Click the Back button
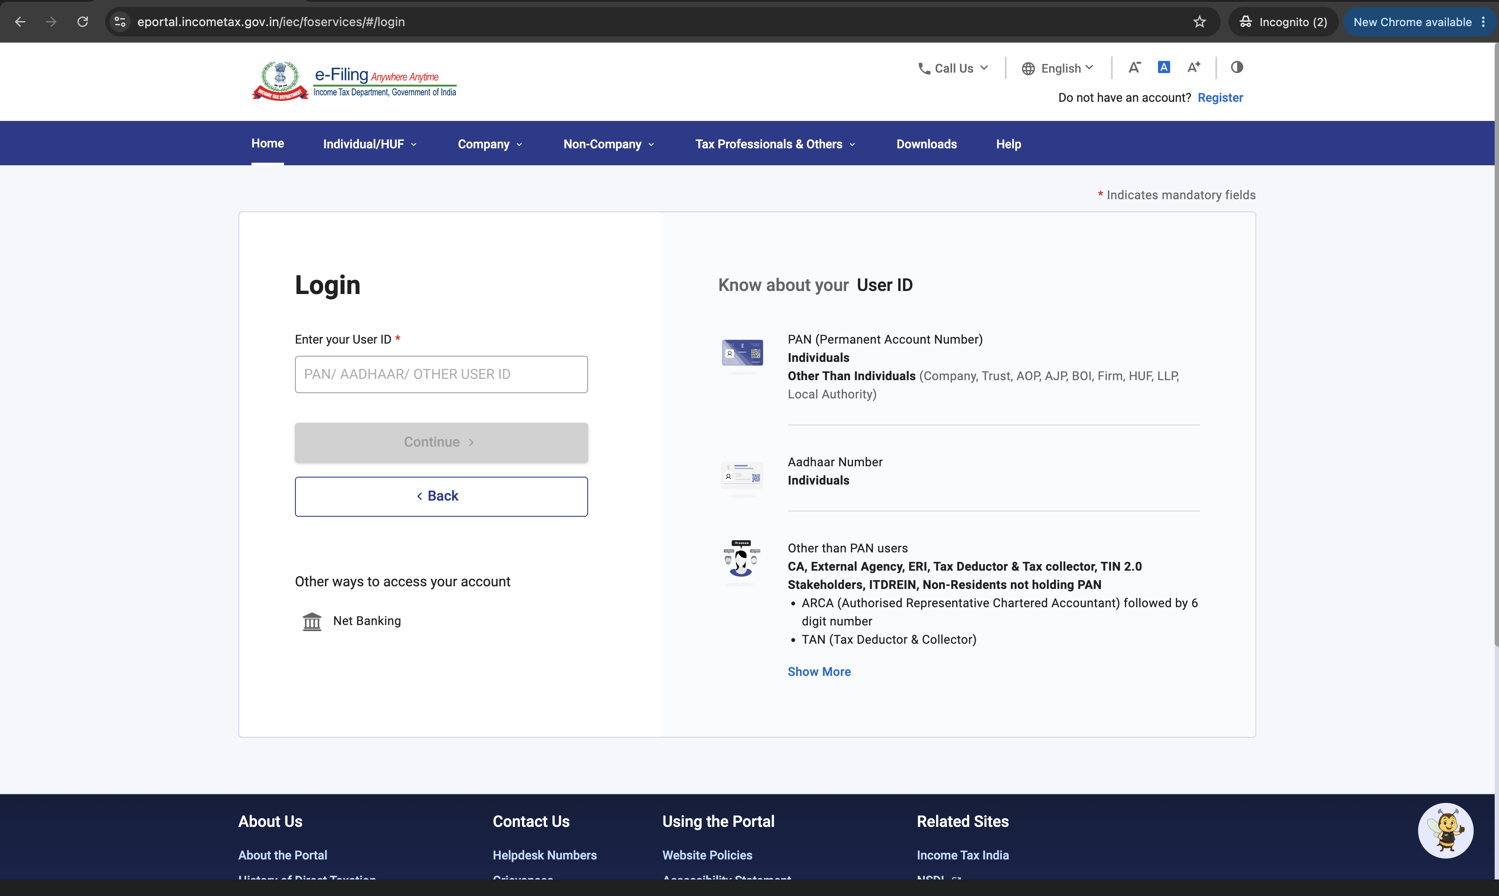 pyautogui.click(x=441, y=496)
